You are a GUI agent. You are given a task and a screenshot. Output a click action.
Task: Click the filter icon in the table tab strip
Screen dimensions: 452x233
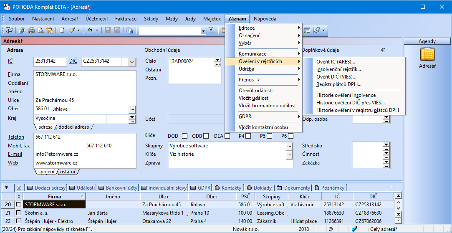tap(19, 188)
